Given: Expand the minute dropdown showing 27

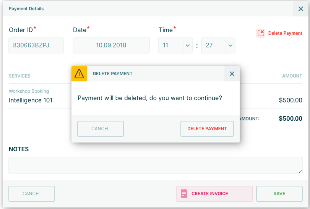Looking at the screenshot, I should point(230,45).
